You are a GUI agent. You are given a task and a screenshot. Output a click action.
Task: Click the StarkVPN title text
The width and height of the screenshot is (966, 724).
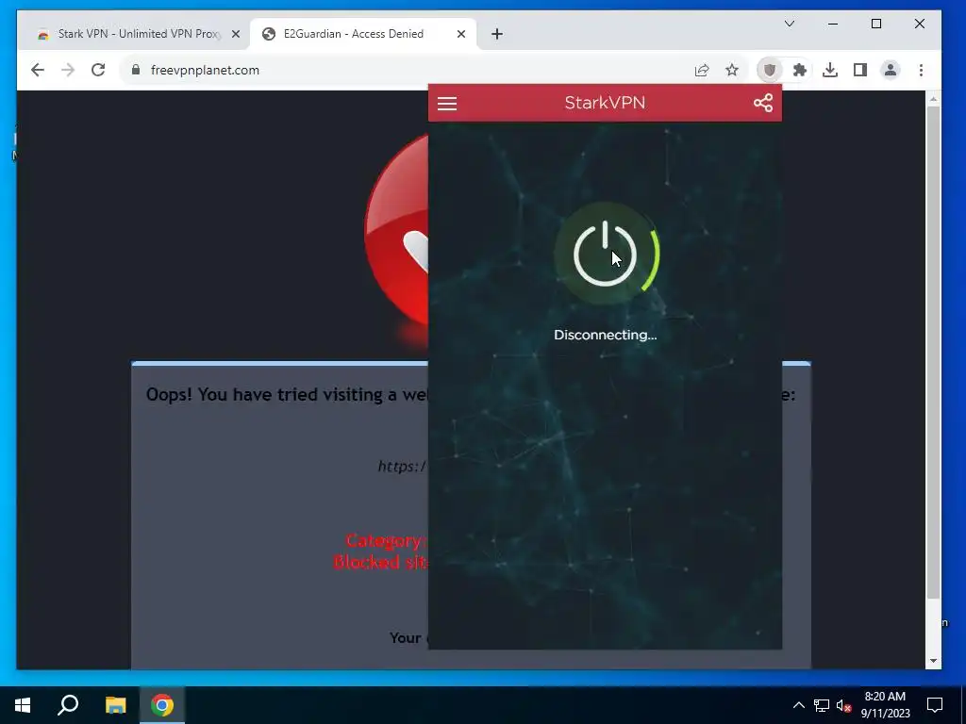[605, 102]
